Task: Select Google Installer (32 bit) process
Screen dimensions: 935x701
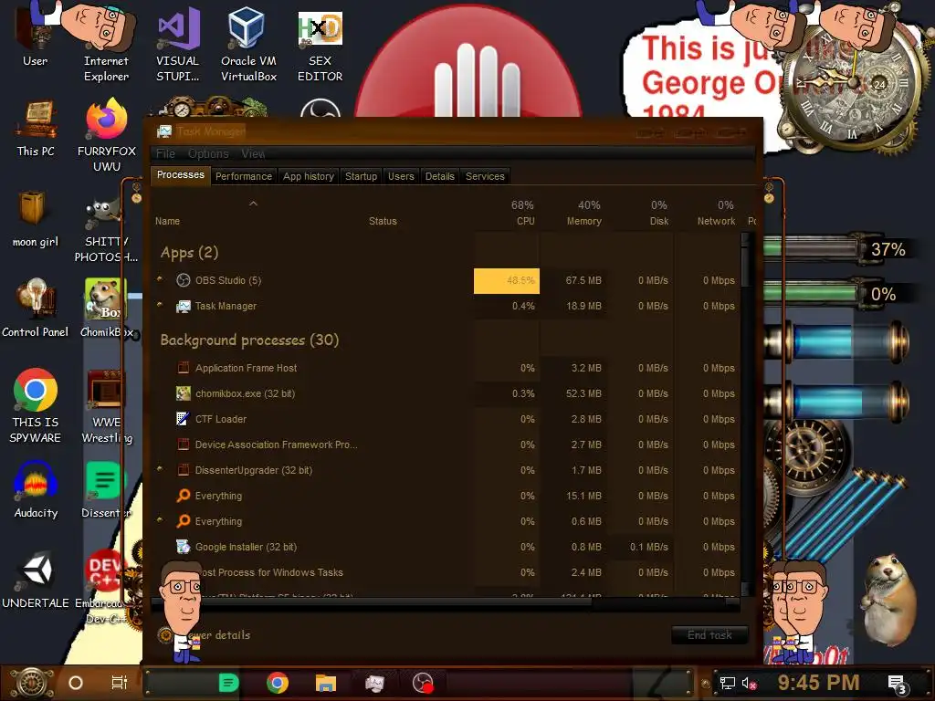Action: 446,547
